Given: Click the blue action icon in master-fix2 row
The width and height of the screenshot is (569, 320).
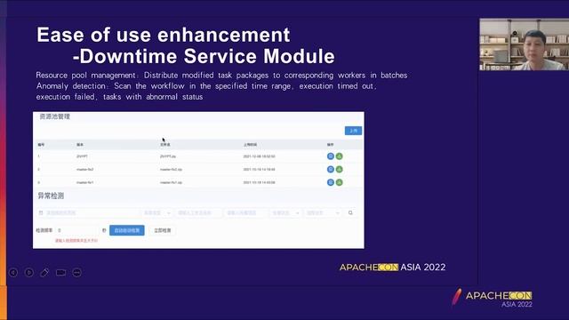Looking at the screenshot, I should [330, 169].
